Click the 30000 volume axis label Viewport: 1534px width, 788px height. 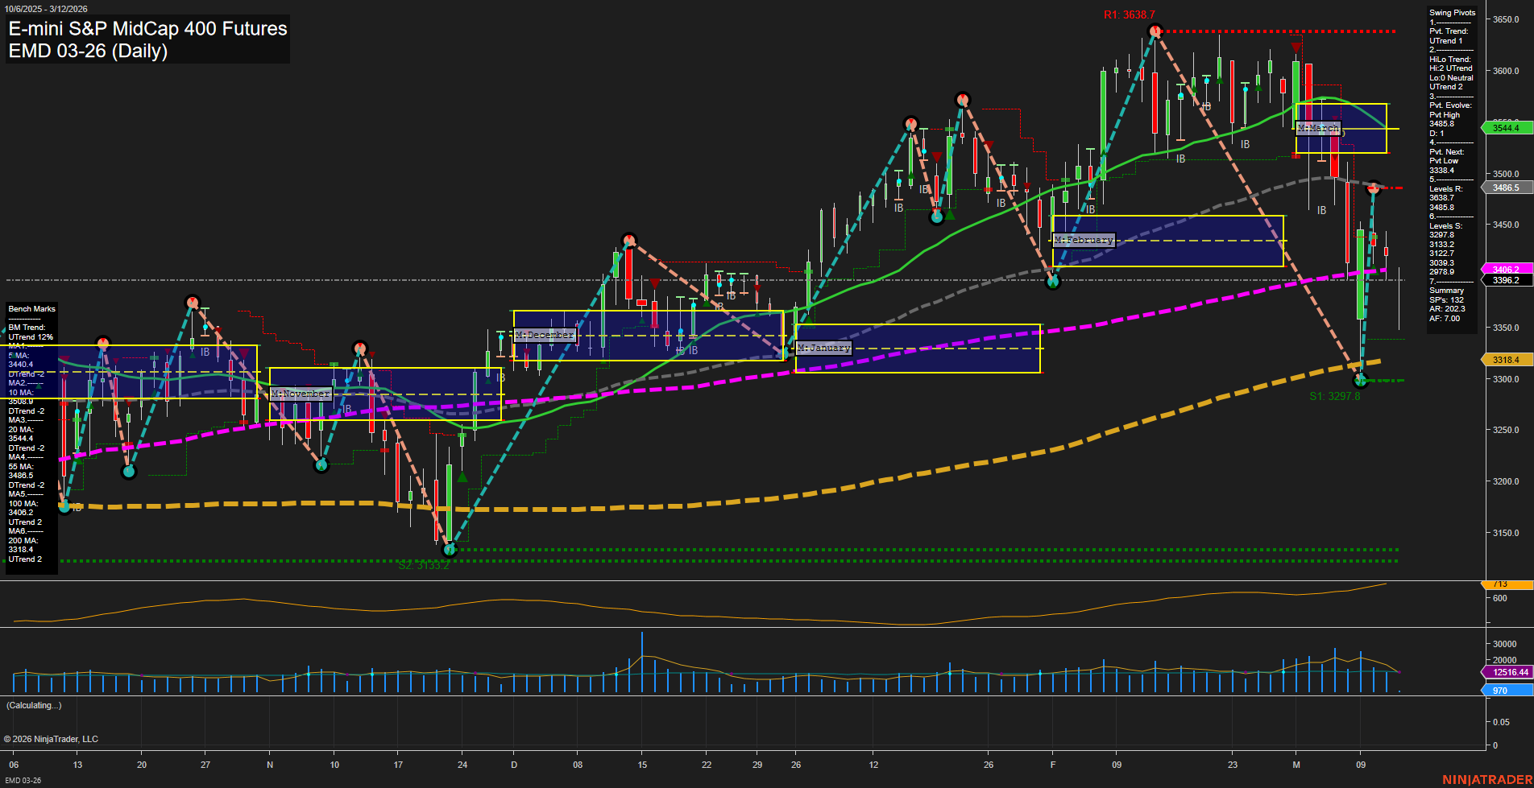coord(1504,644)
